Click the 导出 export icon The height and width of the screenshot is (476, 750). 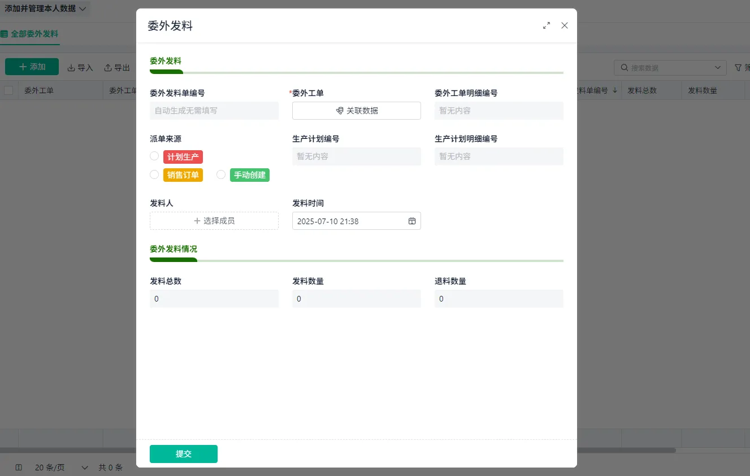click(108, 68)
